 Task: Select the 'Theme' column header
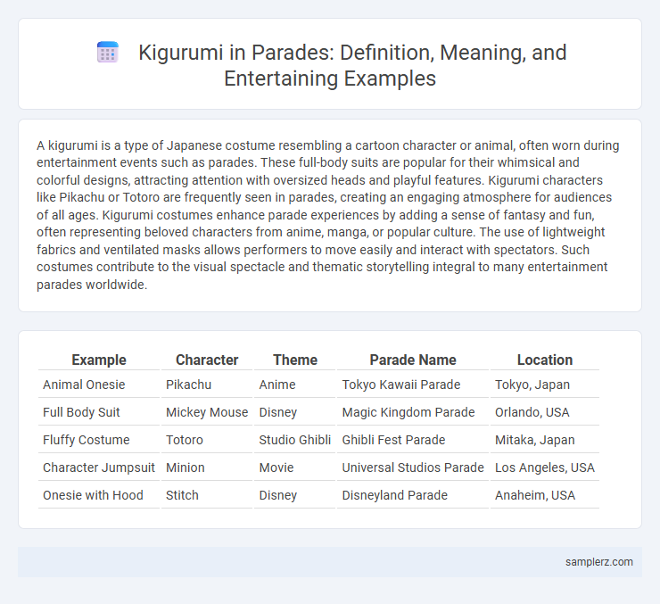coord(295,360)
